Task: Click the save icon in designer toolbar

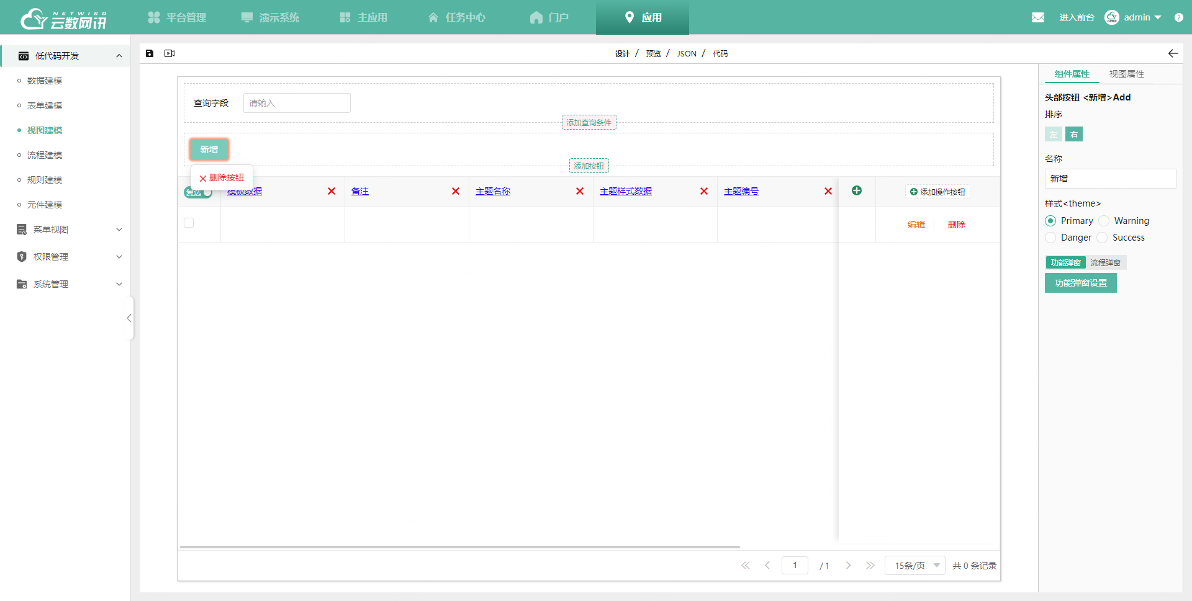Action: (x=150, y=53)
